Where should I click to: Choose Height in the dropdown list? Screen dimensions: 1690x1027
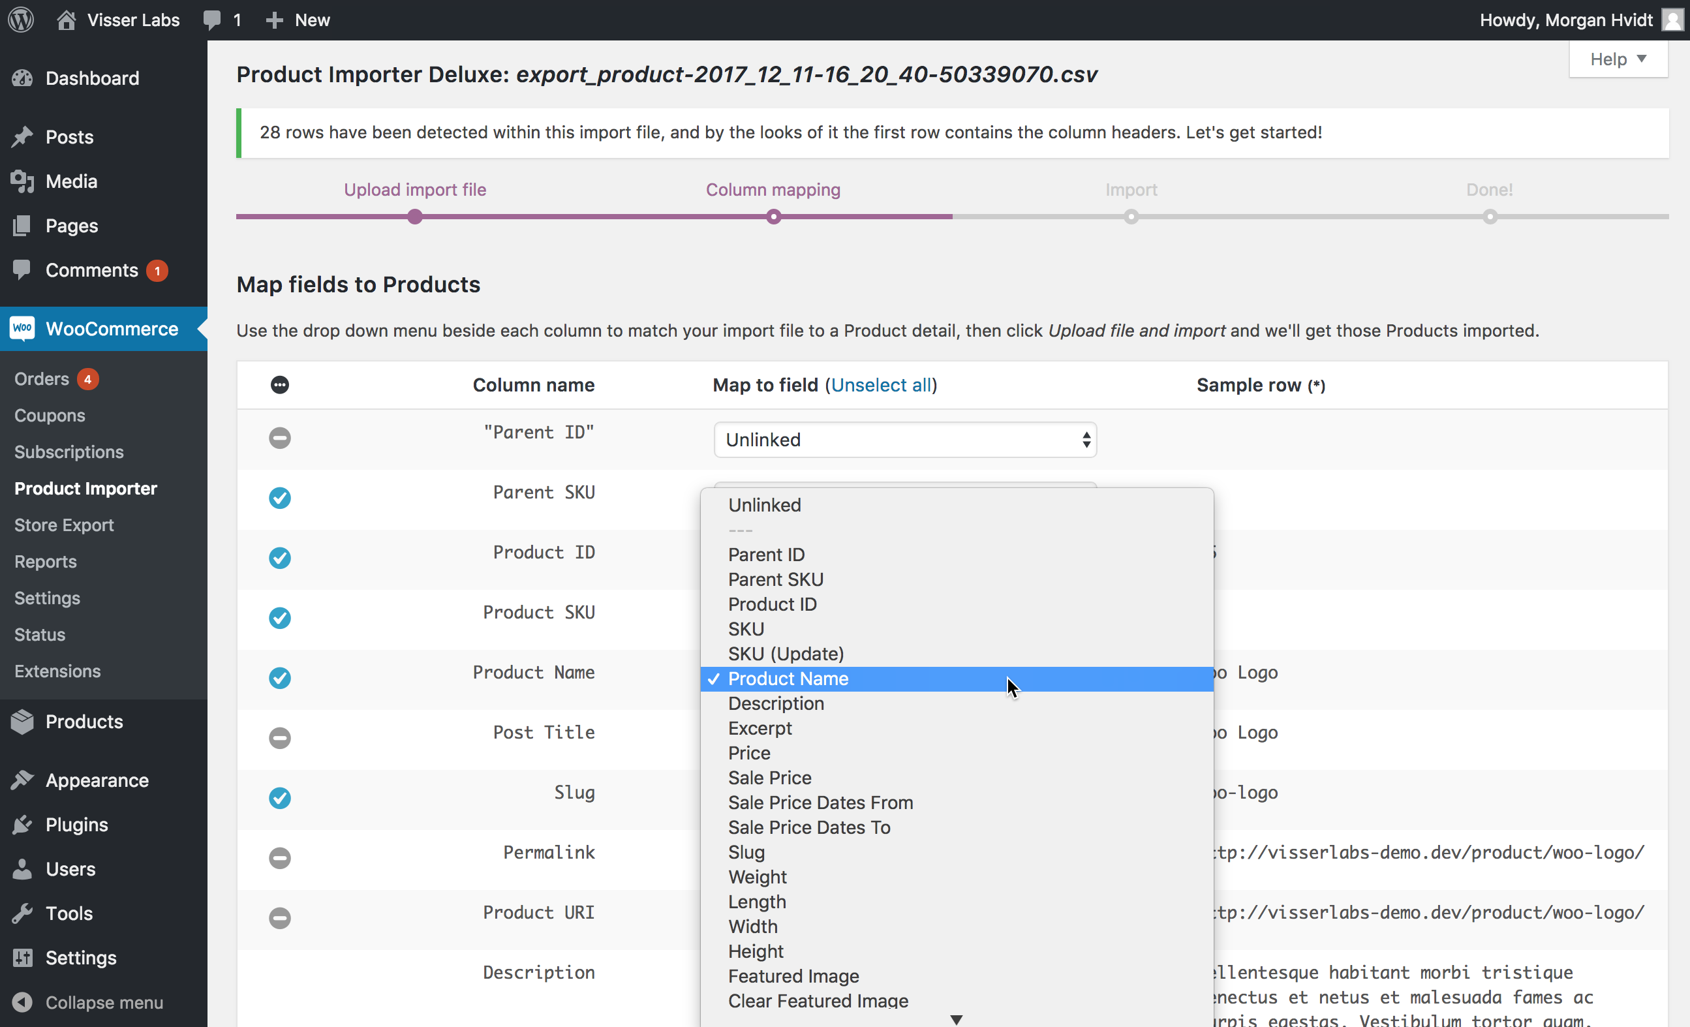point(957,951)
